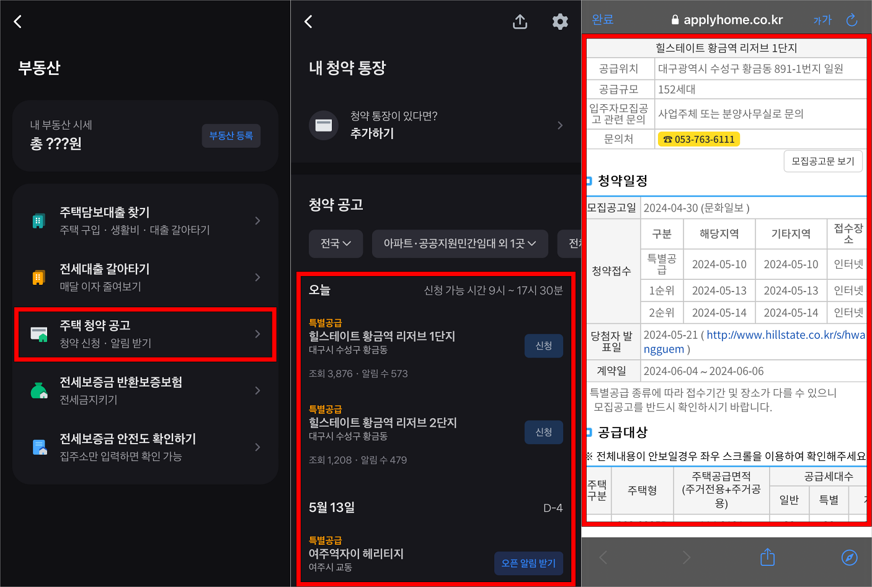Tap 청약 통장이 있다면? 추가하기 row

[x=436, y=125]
